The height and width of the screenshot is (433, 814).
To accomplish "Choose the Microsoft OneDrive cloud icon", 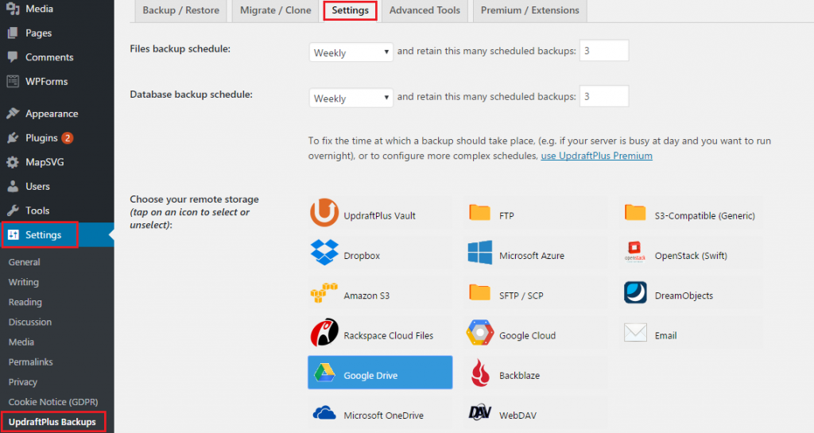I will 324,413.
